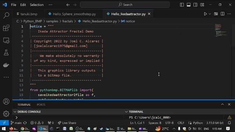
Task: Open the Search view in activity bar
Action: tap(6, 15)
